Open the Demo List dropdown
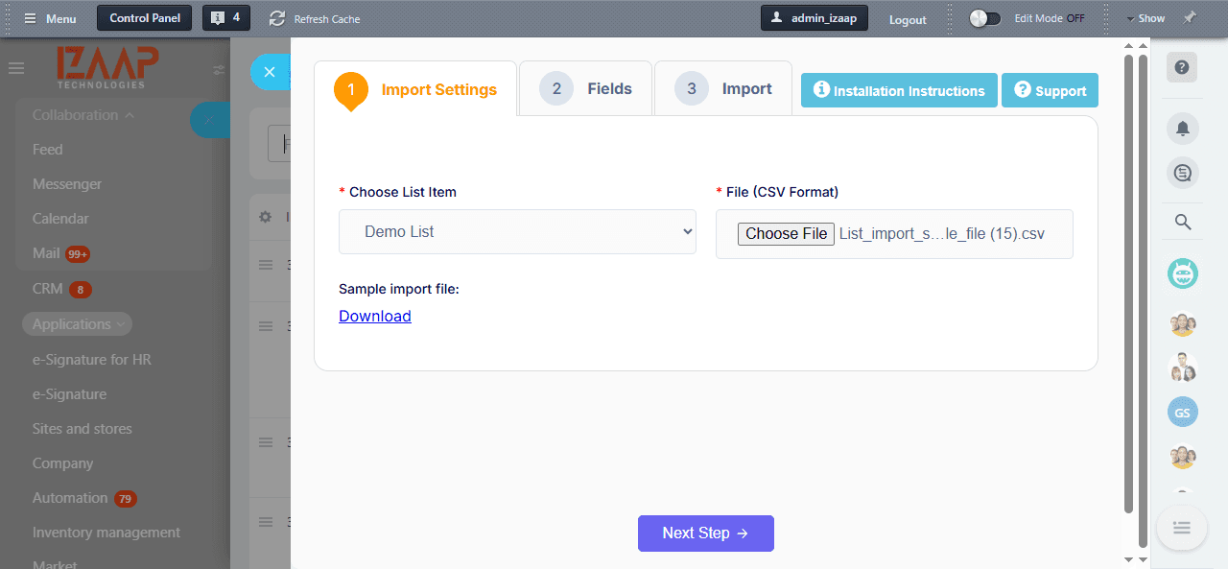The image size is (1228, 569). (x=517, y=231)
